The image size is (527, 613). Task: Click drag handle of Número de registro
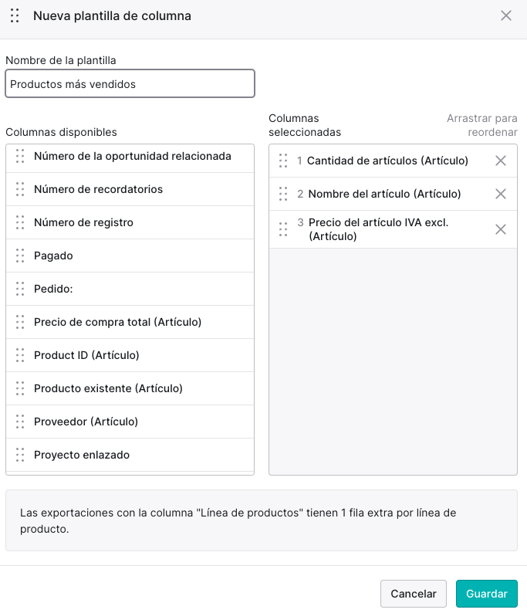pos(20,222)
